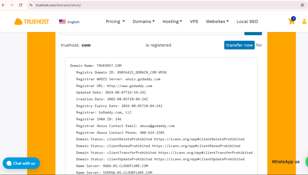
Task: Click the Truehost cloud logo
Action: click(31, 21)
